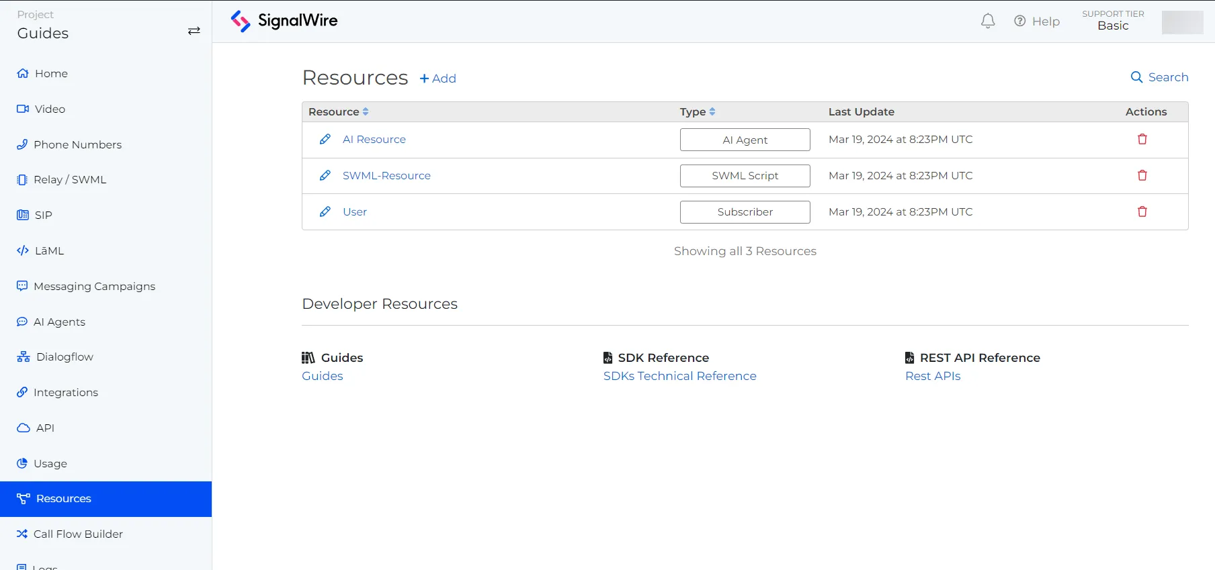1215x570 pixels.
Task: Open the SWML-Resource link
Action: click(387, 175)
